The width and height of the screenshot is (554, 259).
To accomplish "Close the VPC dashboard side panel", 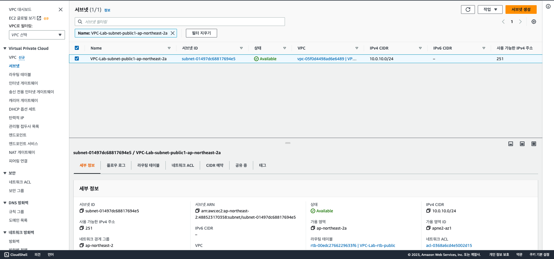I will [61, 10].
